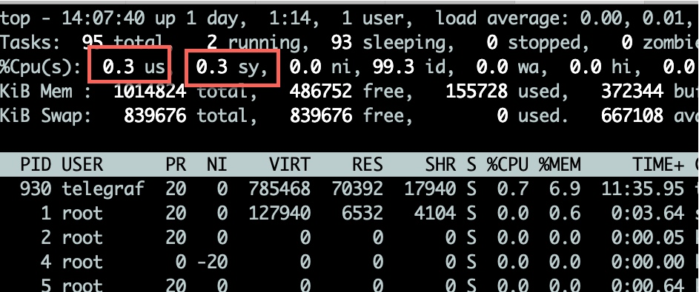Click the 4104 SHR value
Screen dimensions: 699x292
(435, 213)
